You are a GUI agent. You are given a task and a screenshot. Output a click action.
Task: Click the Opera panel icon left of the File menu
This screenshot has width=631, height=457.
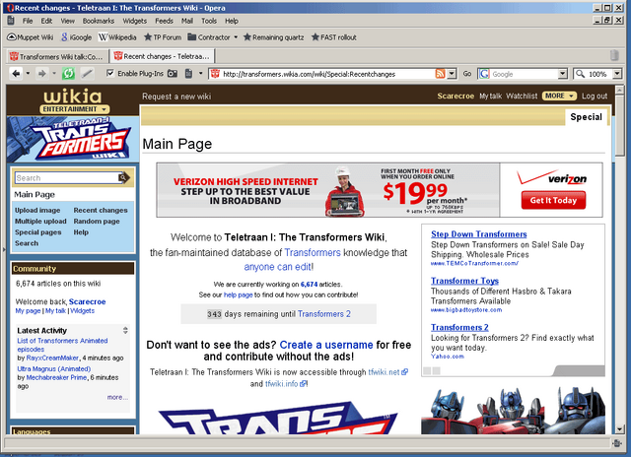11,21
